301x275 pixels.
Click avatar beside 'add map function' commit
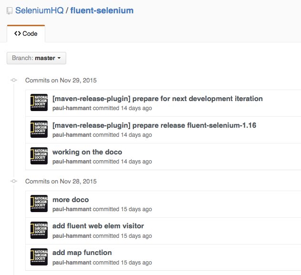click(39, 257)
